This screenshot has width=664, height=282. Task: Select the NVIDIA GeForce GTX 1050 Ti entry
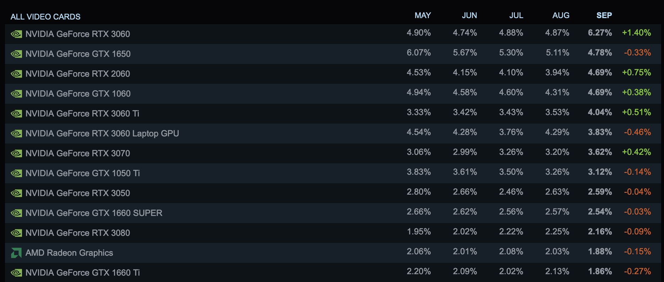pyautogui.click(x=83, y=173)
